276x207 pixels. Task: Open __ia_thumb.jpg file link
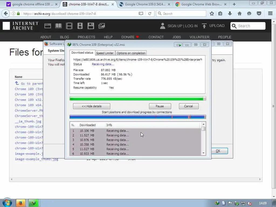pos(28,121)
